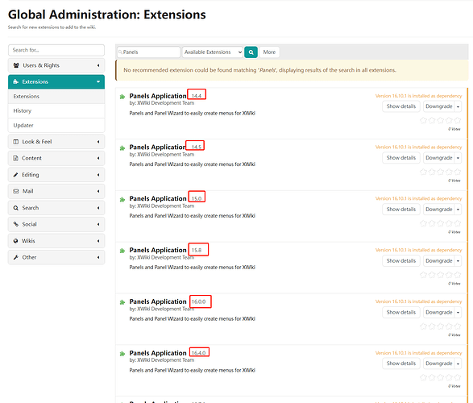Image resolution: width=473 pixels, height=403 pixels.
Task: Rate Panels Application 14.4 with stars
Action: [440, 120]
